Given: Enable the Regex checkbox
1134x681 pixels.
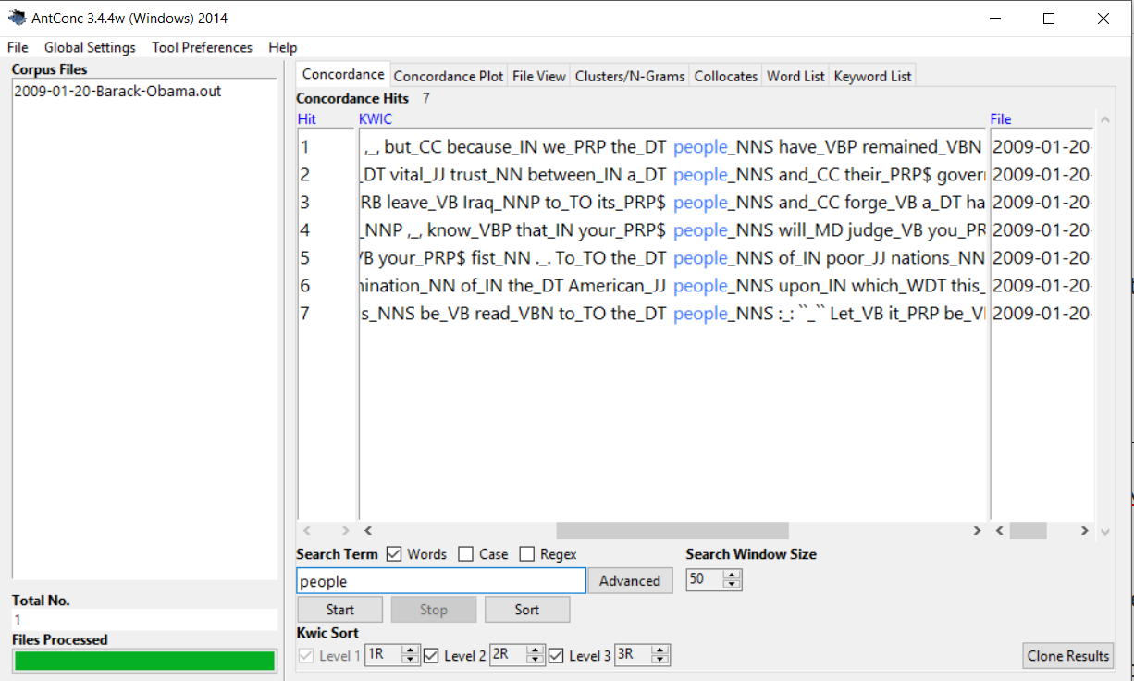Looking at the screenshot, I should [x=527, y=554].
